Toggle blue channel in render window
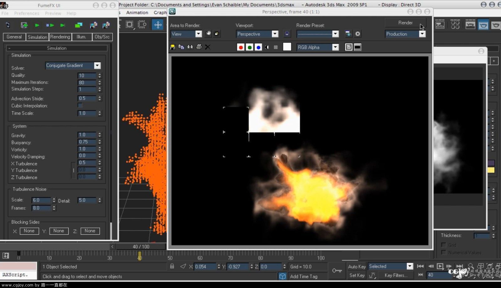The height and width of the screenshot is (288, 501). point(258,47)
